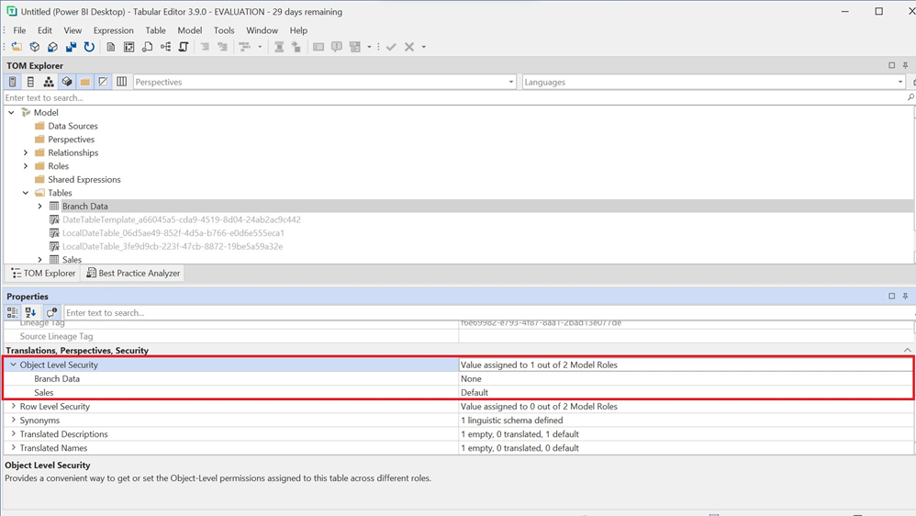Click the Cancel changes X icon
The image size is (916, 516).
click(x=409, y=47)
